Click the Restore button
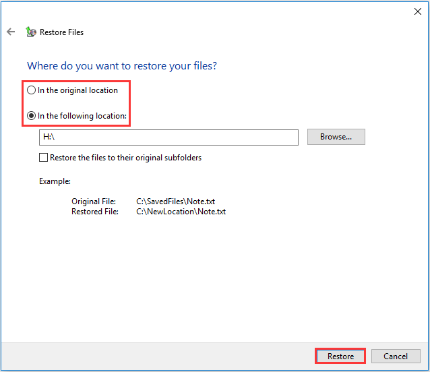This screenshot has height=372, width=430. pyautogui.click(x=340, y=356)
